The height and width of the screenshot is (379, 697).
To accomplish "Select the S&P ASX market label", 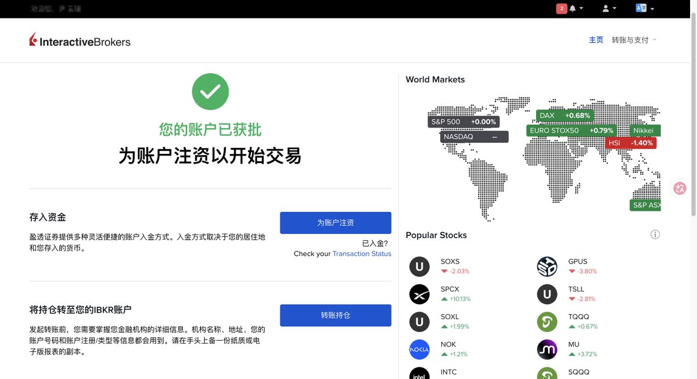I will 645,205.
